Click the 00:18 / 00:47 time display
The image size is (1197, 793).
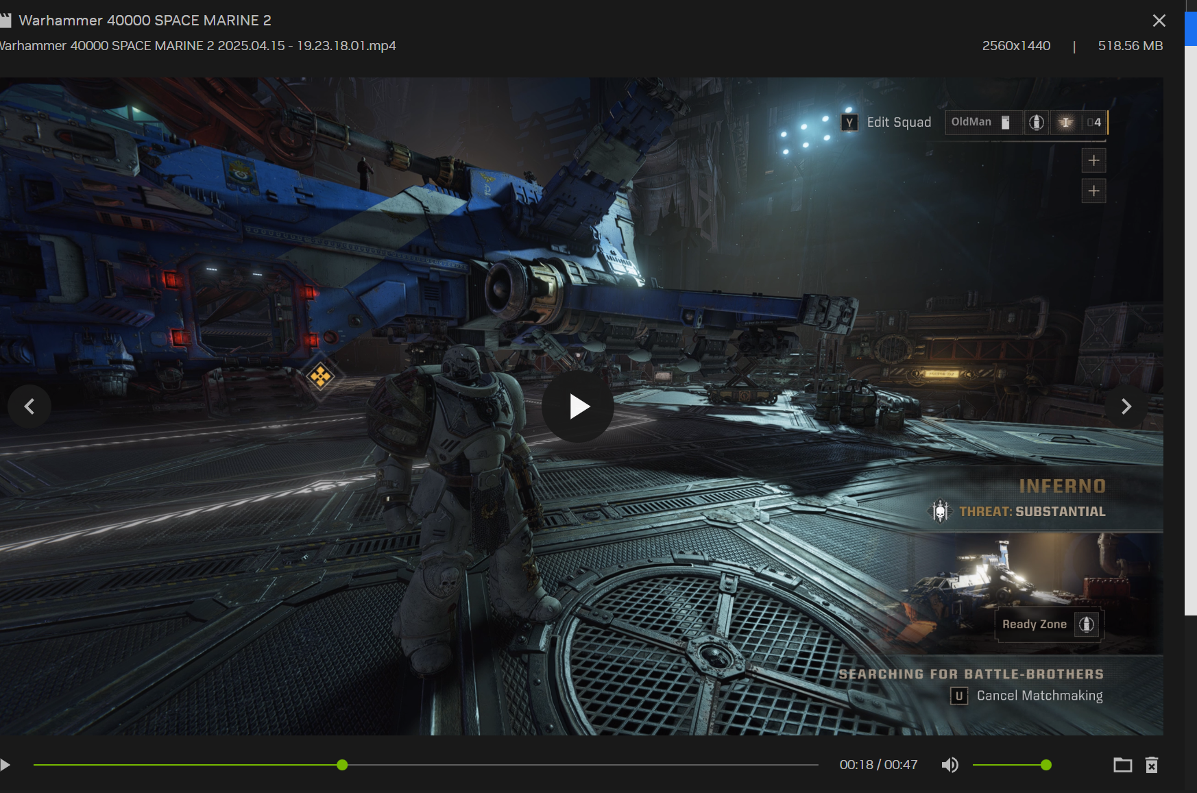pos(878,765)
